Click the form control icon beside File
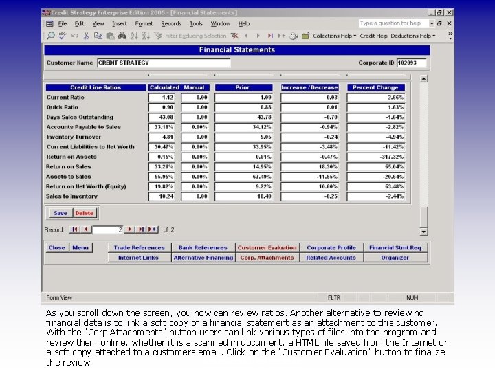The image size is (495, 371). 49,23
